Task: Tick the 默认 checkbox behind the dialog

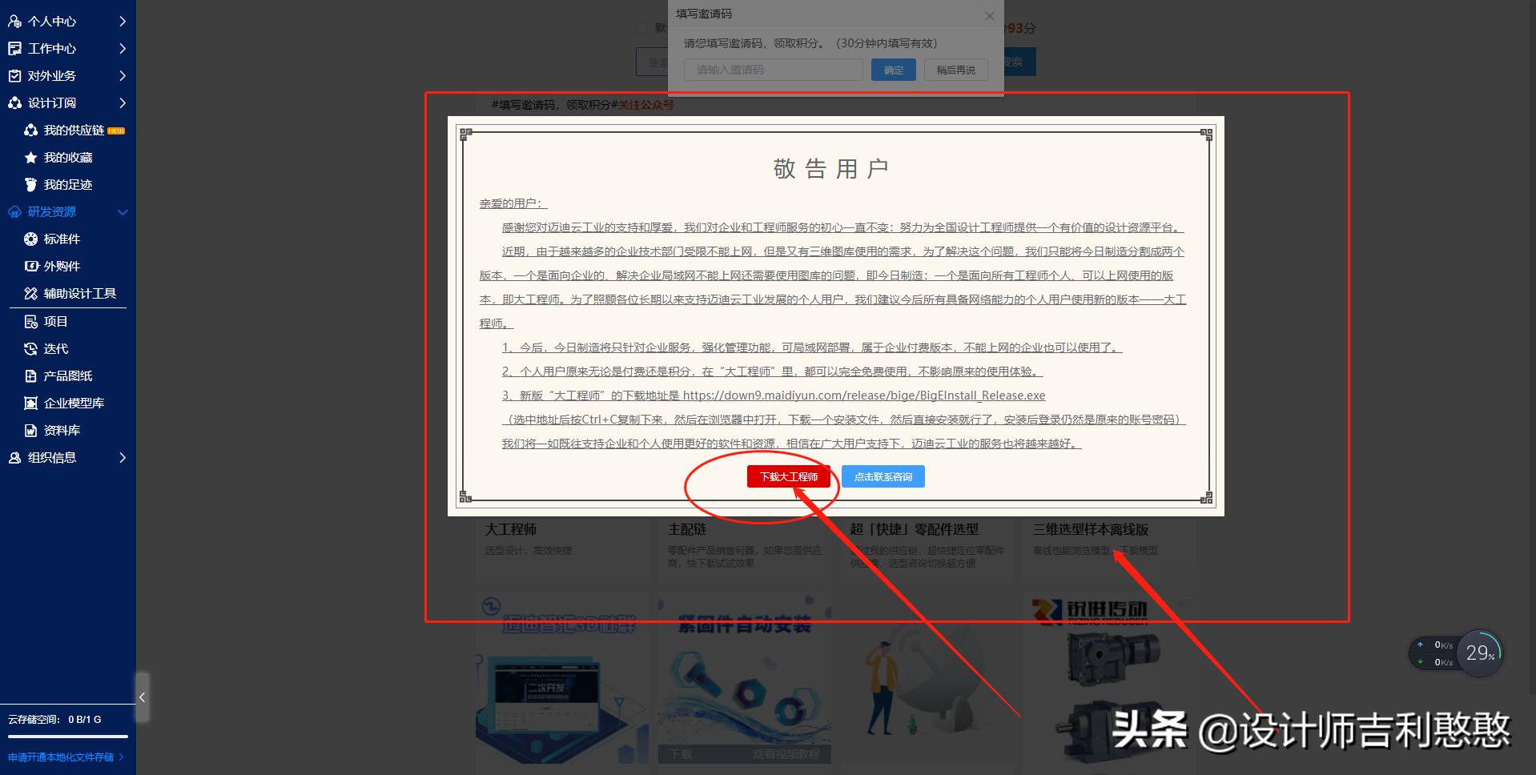Action: tap(641, 28)
